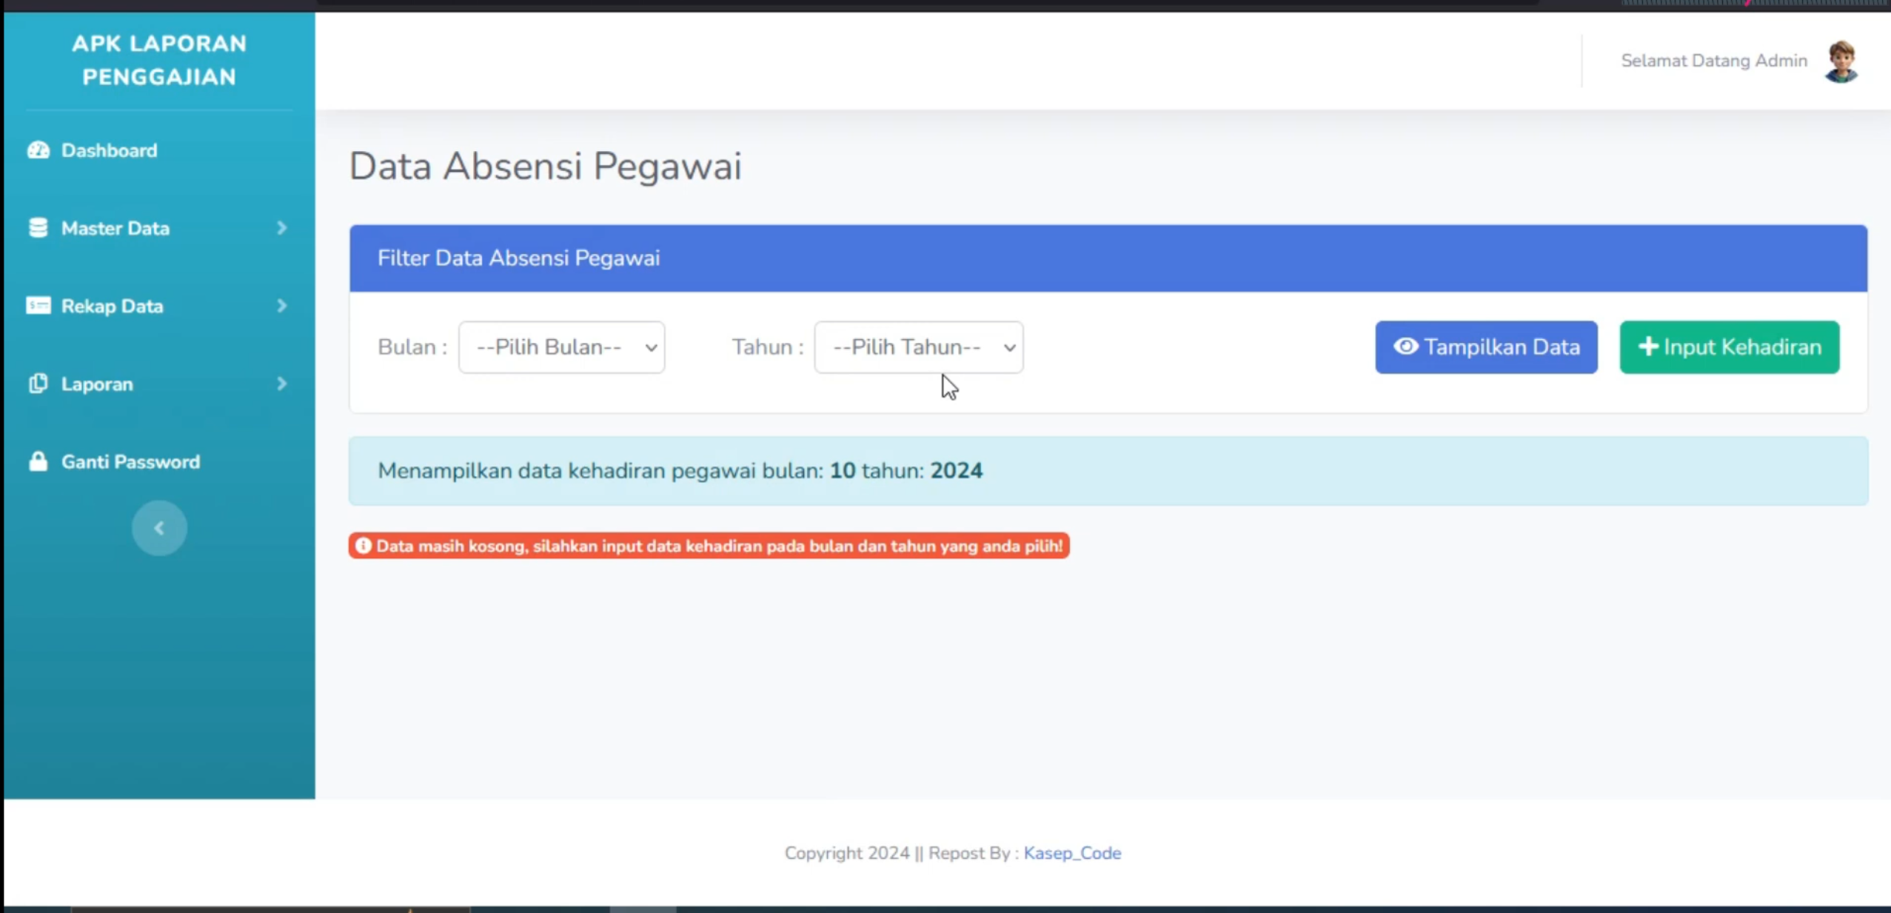
Task: Click the Bulan label
Action: click(x=412, y=347)
